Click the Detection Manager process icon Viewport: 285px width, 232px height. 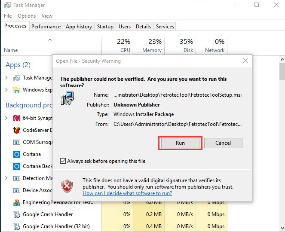coord(17,178)
